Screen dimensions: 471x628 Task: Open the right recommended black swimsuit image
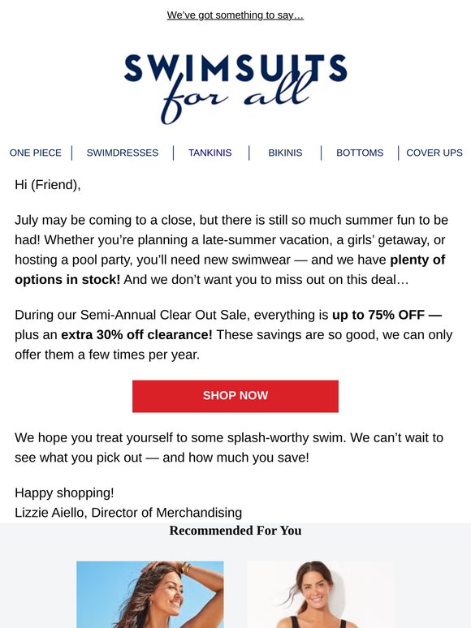coord(320,595)
